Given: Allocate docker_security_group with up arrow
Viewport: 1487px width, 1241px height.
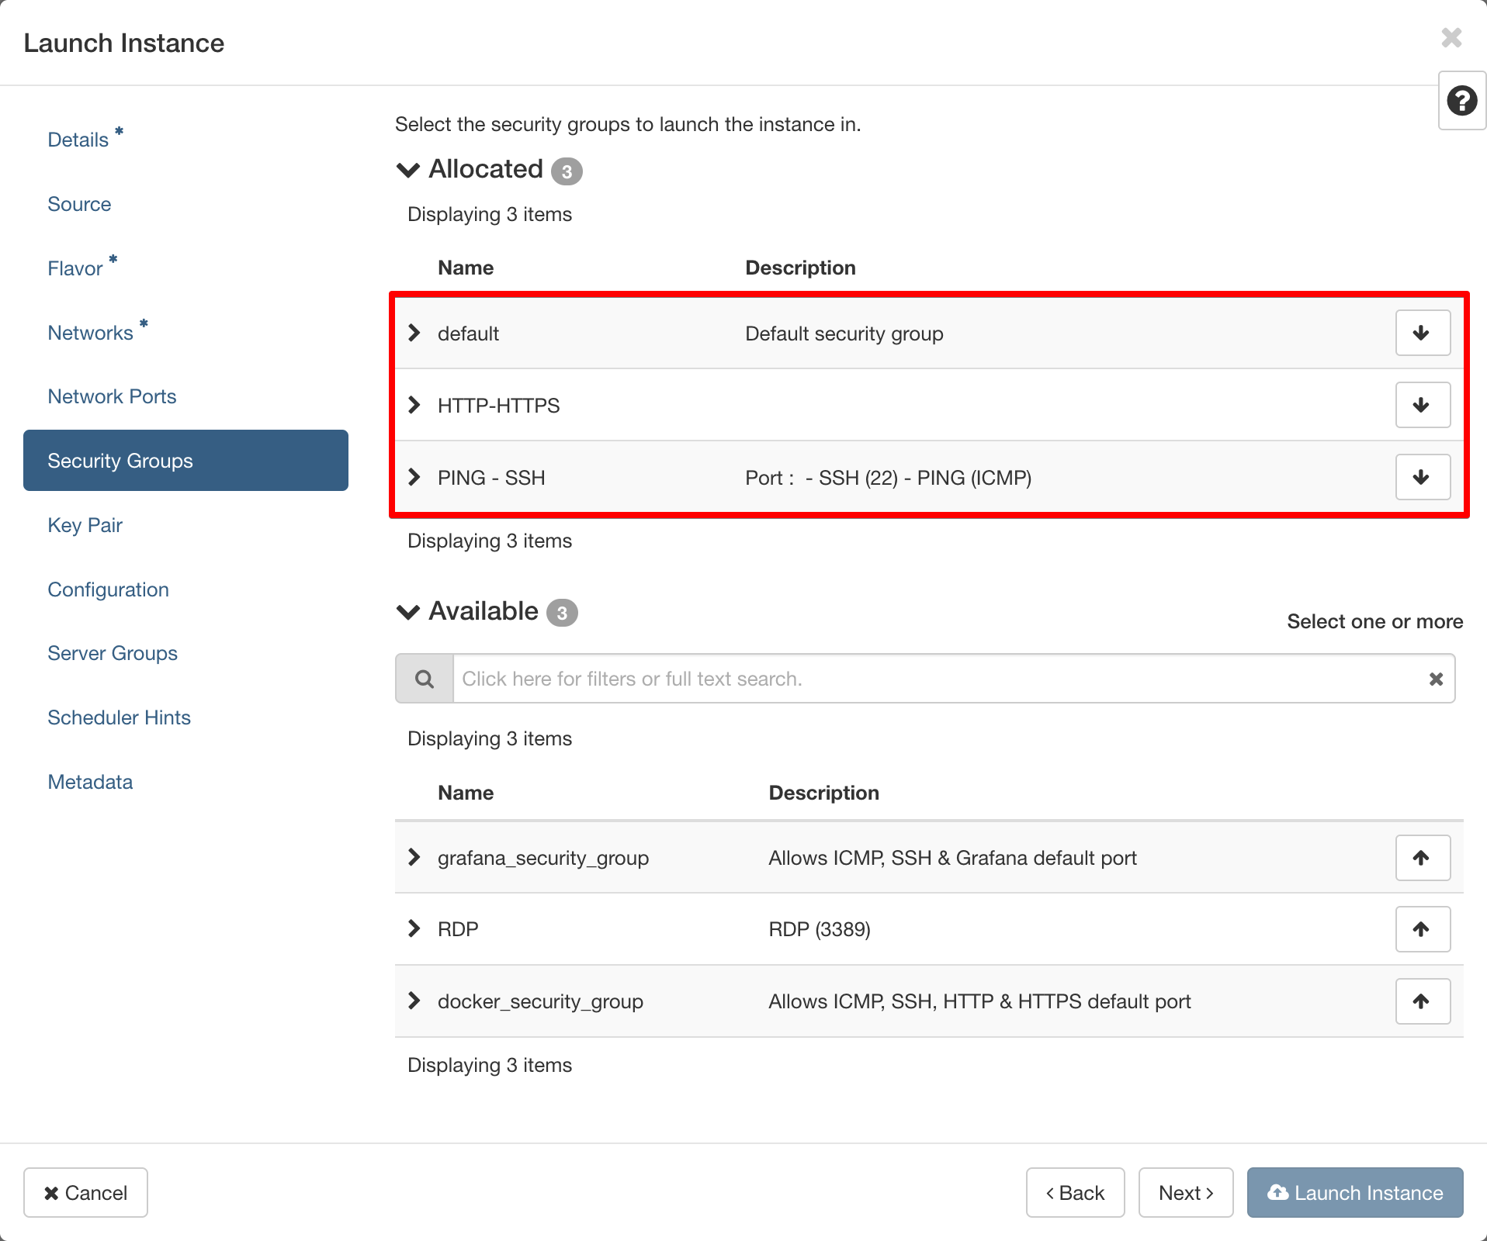Looking at the screenshot, I should 1422,1001.
